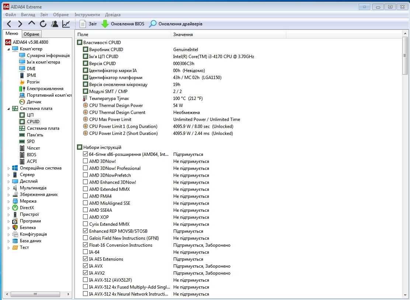Image resolution: width=410 pixels, height=300 pixels.
Task: Expand the Сервер tree node
Action: 8,175
